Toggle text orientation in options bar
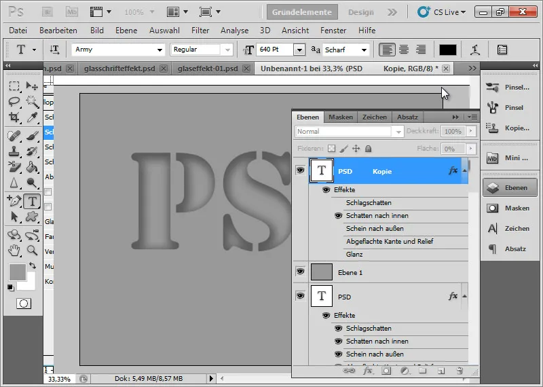This screenshot has height=387, width=543. (54, 50)
